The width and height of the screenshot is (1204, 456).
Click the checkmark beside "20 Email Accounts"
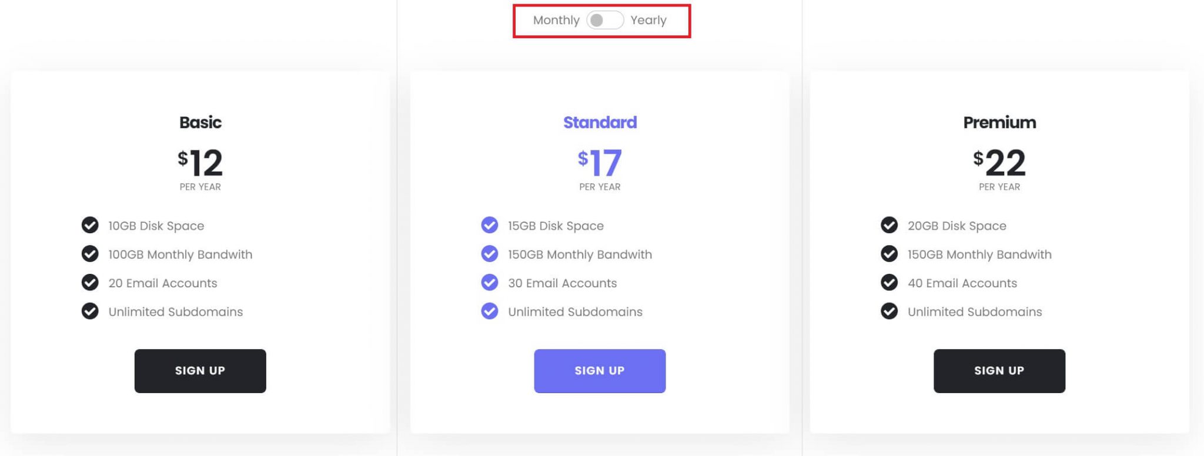pyautogui.click(x=90, y=283)
